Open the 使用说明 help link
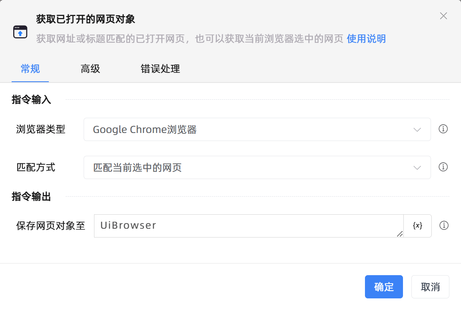The image size is (461, 310). pyautogui.click(x=366, y=39)
